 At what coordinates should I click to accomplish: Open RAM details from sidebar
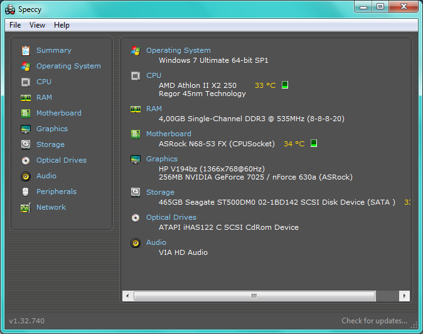[x=44, y=97]
